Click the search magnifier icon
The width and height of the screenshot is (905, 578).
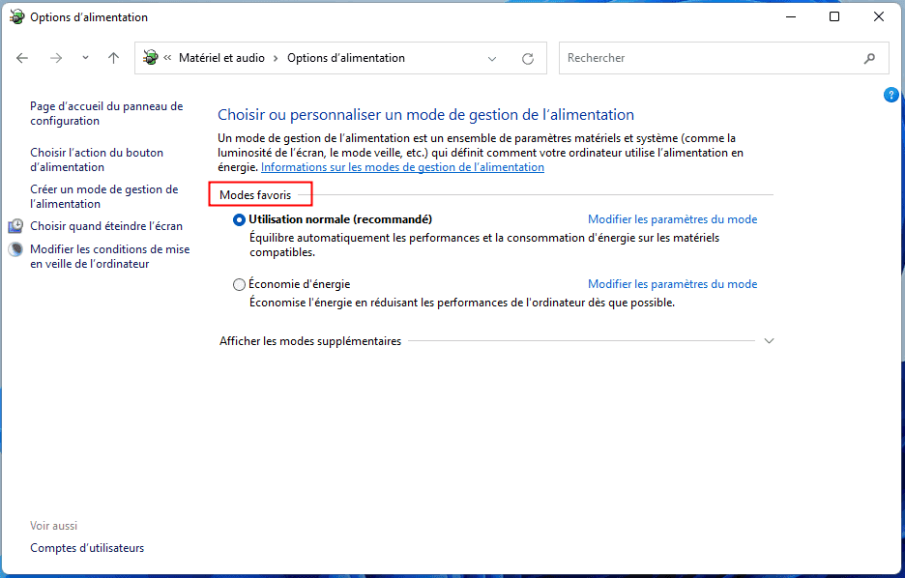click(870, 58)
